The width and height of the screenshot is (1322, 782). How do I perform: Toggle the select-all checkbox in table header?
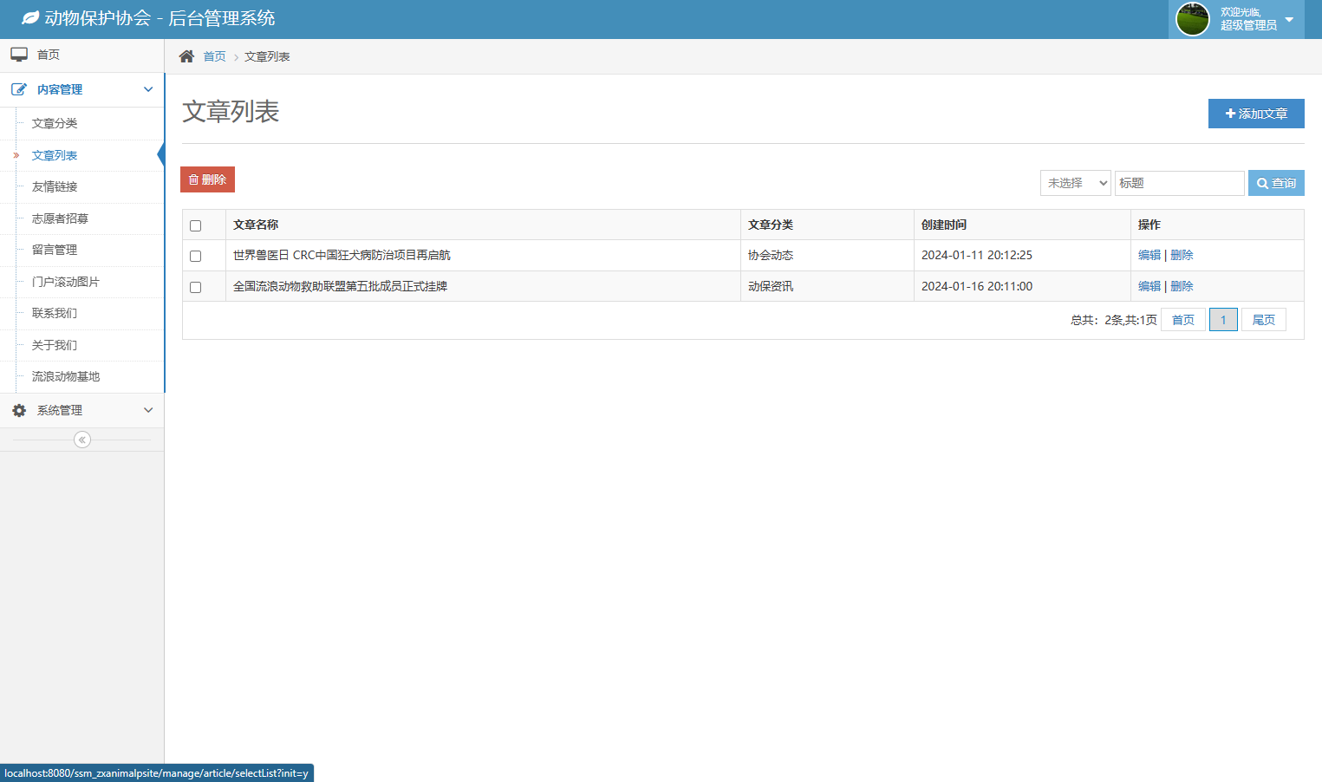pos(196,225)
